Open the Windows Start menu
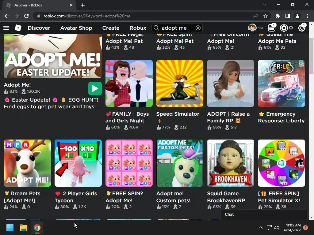 pyautogui.click(x=10, y=228)
